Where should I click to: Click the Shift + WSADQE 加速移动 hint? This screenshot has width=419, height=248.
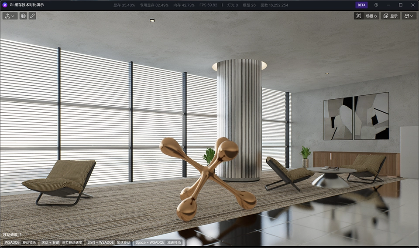pyautogui.click(x=109, y=242)
